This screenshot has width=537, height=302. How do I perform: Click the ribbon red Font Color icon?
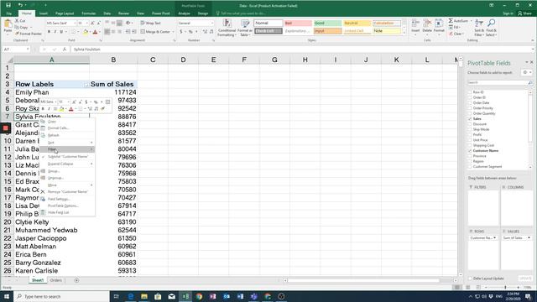tap(95, 32)
